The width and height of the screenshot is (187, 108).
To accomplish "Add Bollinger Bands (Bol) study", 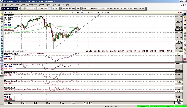I will 64,9.
